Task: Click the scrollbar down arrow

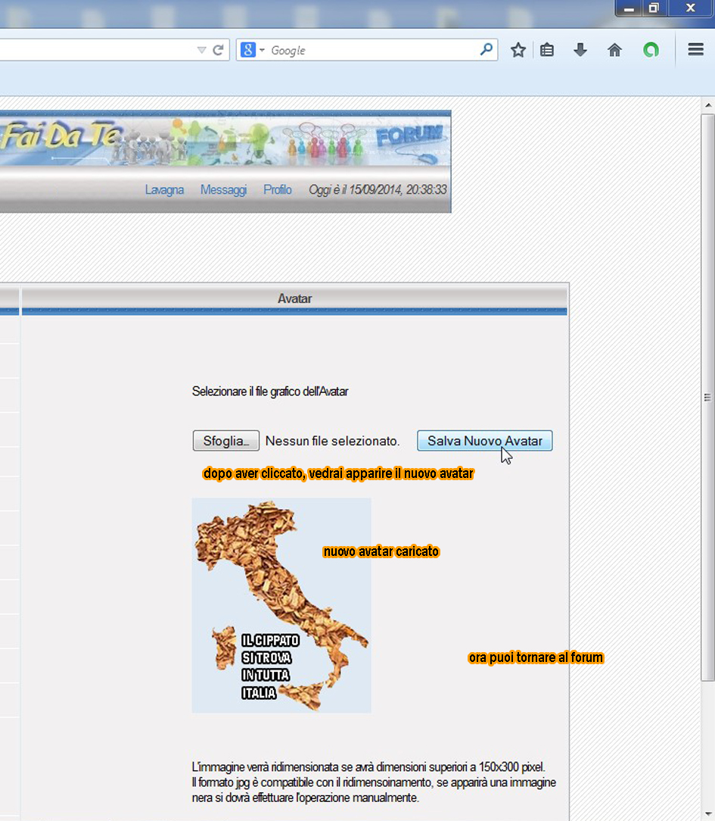Action: point(708,815)
